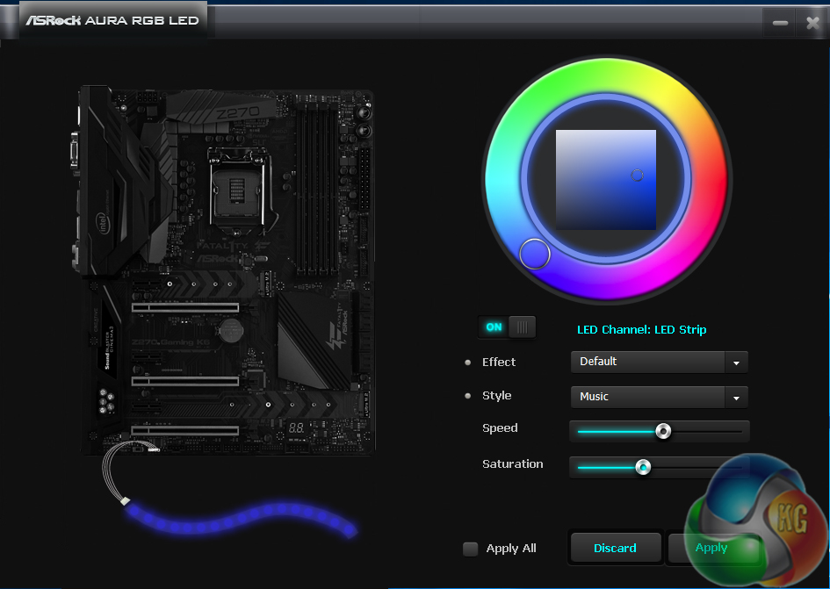Toggle the LED ON/OFF switch
This screenshot has width=830, height=589.
507,327
